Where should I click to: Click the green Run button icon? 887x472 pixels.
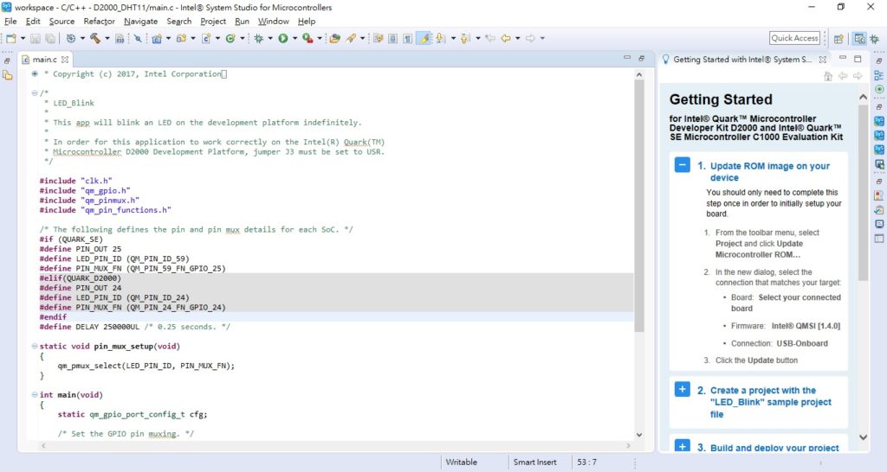(x=283, y=38)
